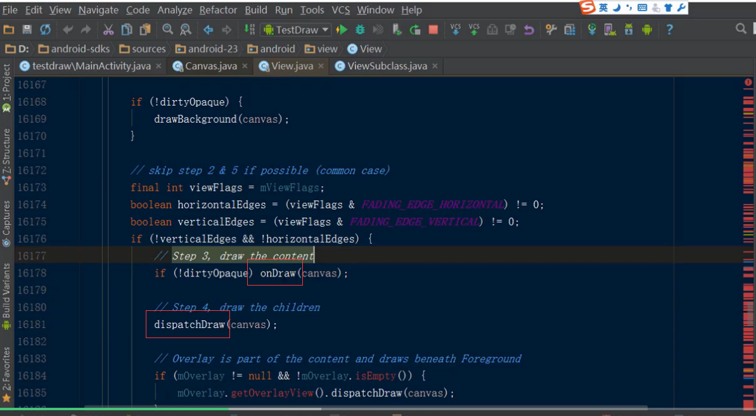This screenshot has width=756, height=416.
Task: Click VCS update project icon
Action: point(456,29)
